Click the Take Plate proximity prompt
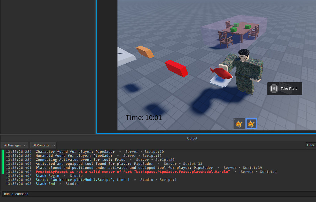 pyautogui.click(x=284, y=88)
